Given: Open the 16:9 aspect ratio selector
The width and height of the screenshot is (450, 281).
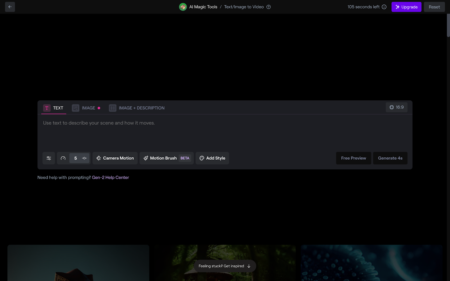Looking at the screenshot, I should click(397, 107).
